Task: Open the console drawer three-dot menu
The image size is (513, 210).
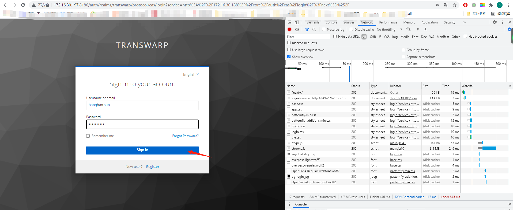Action: point(289,204)
